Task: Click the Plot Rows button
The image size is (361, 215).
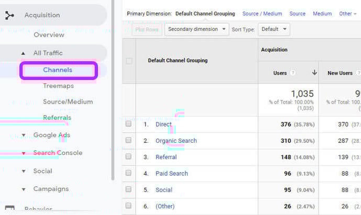Action: pos(147,29)
